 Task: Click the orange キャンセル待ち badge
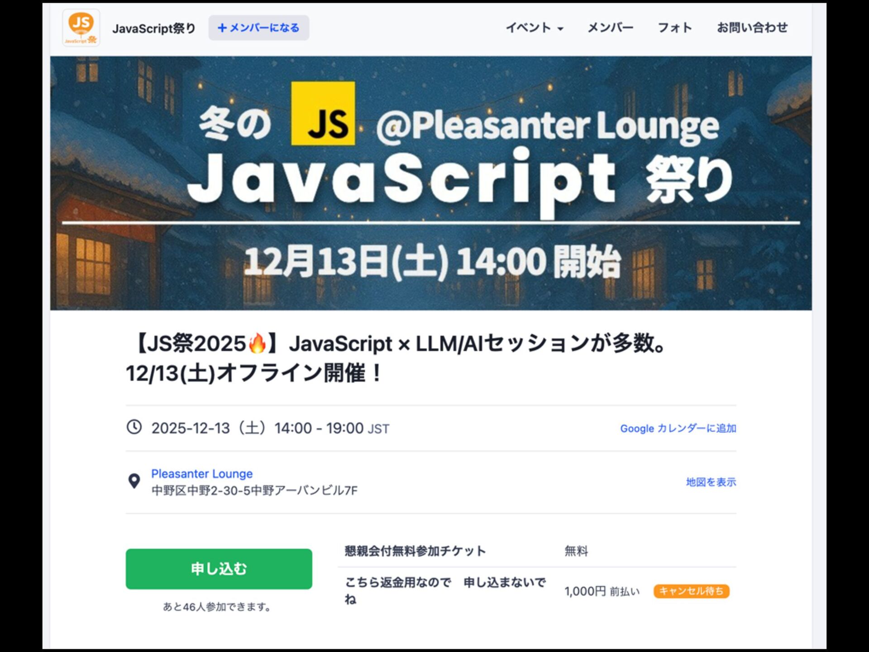[691, 591]
